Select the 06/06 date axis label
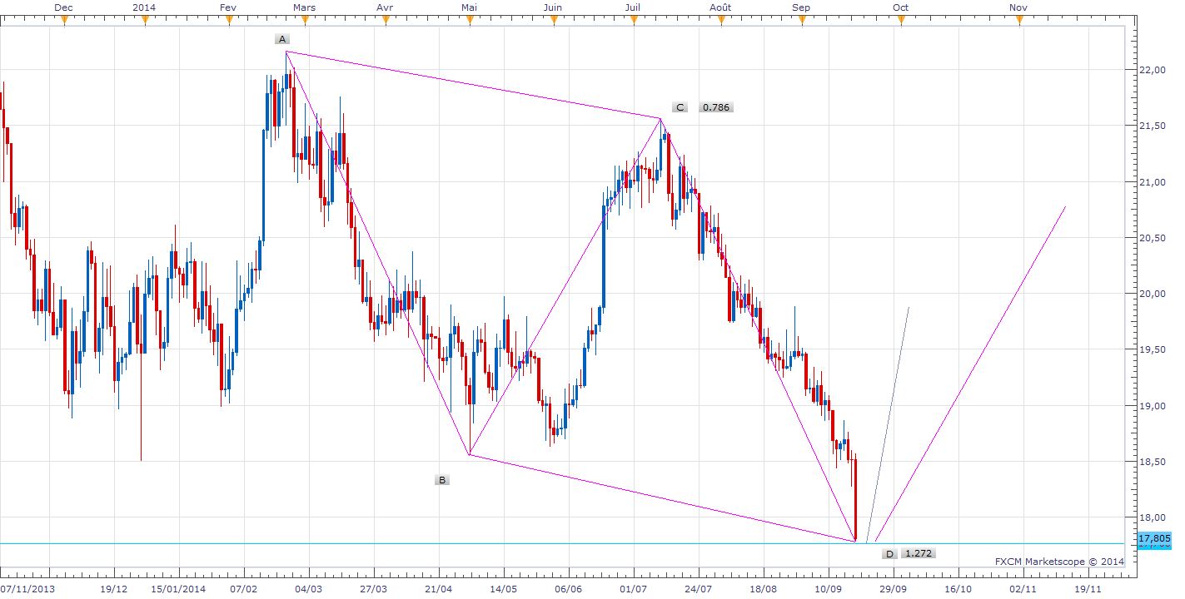This screenshot has height=599, width=1185. click(569, 589)
